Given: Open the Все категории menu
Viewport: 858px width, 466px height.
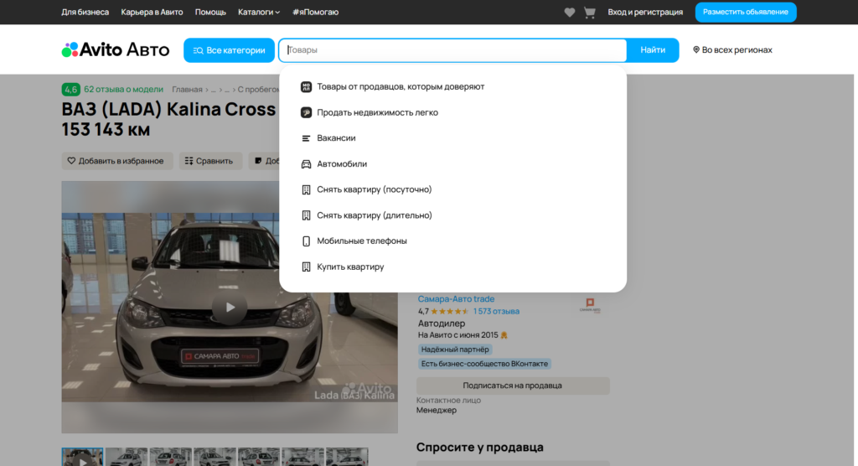Looking at the screenshot, I should coord(229,50).
